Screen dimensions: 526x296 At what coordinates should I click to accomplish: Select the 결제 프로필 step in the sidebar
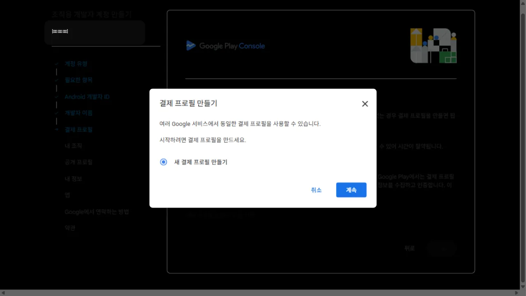point(78,129)
